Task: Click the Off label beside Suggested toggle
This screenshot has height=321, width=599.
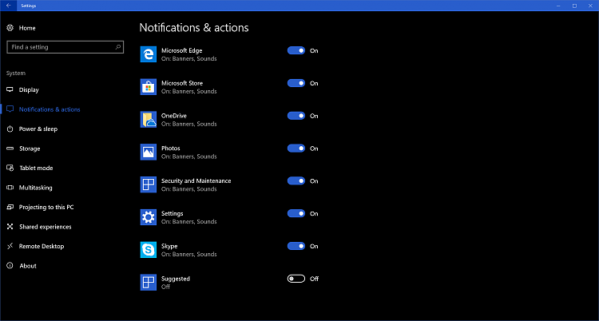Action: pos(315,279)
